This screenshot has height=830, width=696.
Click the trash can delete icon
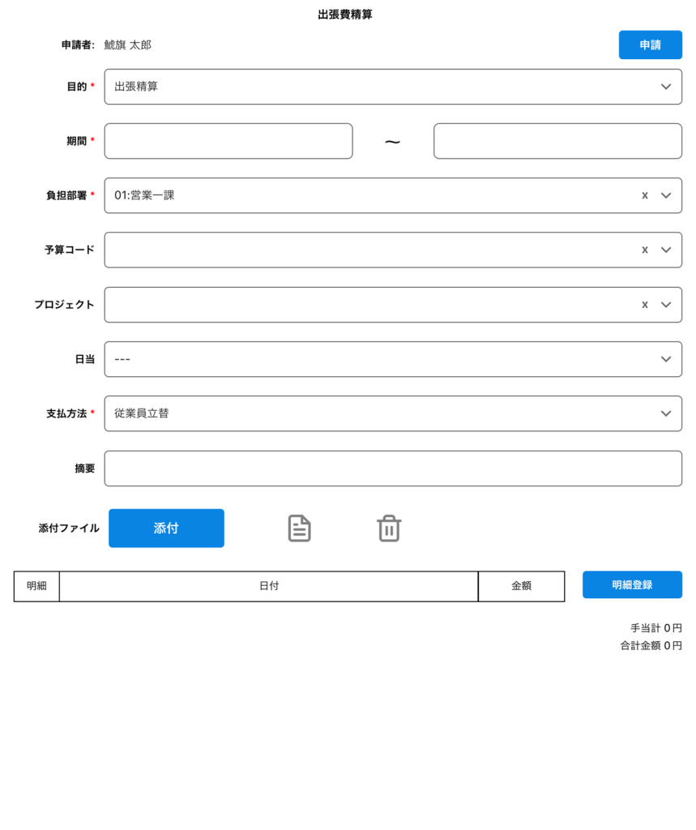[389, 528]
